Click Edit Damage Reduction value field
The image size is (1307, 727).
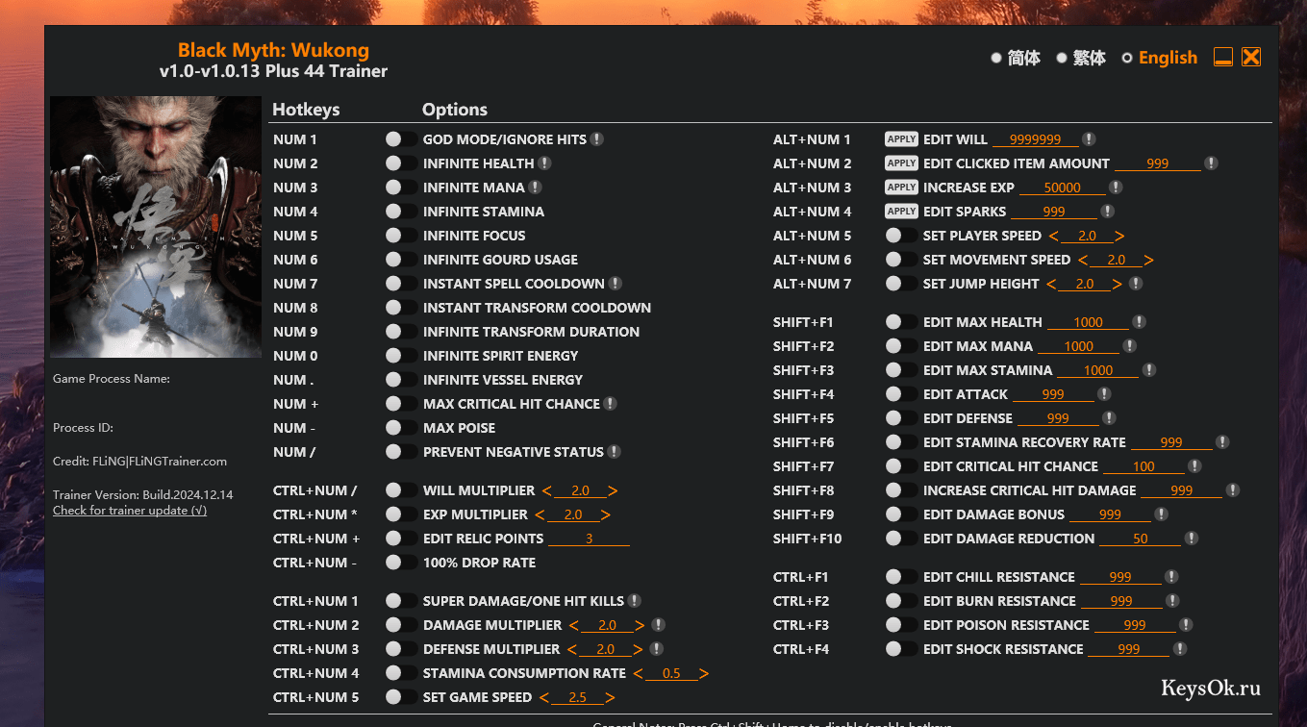(1140, 539)
